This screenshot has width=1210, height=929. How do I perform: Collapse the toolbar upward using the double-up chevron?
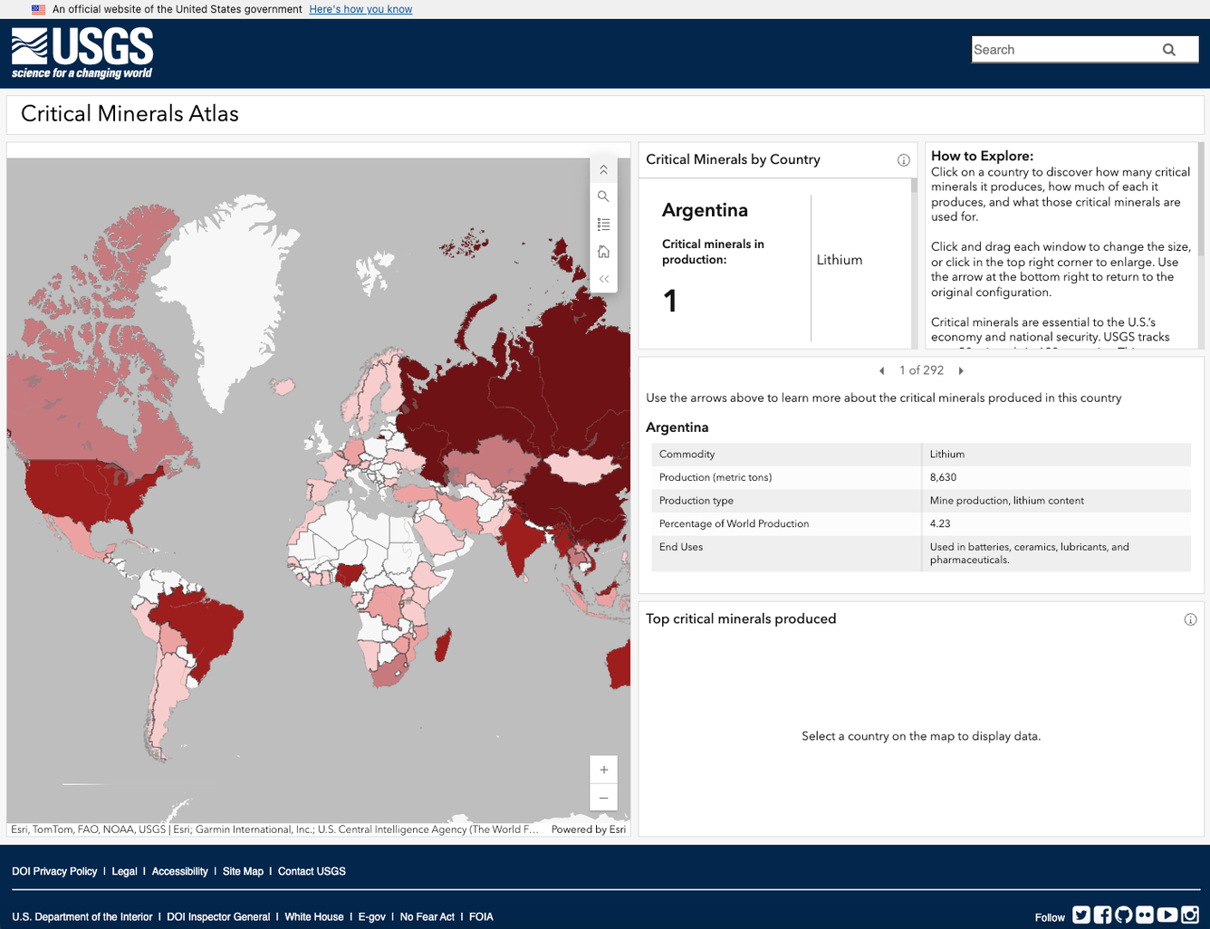click(x=603, y=168)
